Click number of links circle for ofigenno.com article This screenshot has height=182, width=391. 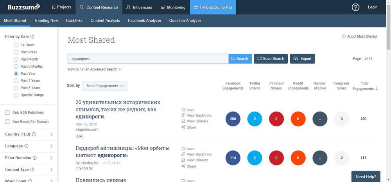pos(320,119)
